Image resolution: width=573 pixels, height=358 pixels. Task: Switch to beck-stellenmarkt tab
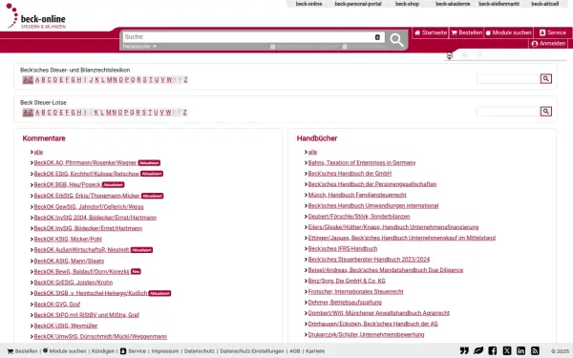point(499,4)
